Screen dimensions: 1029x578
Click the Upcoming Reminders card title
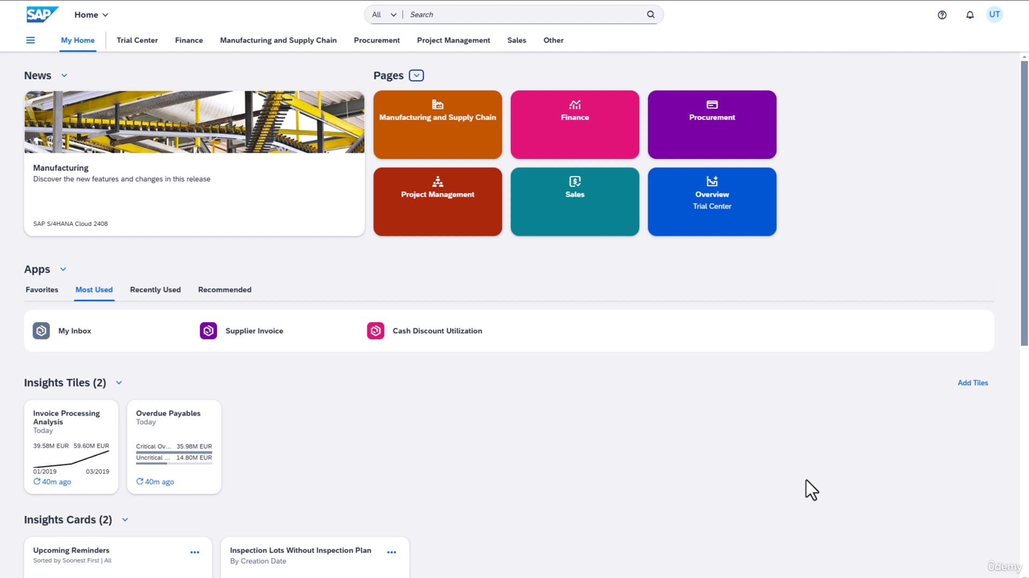[71, 550]
